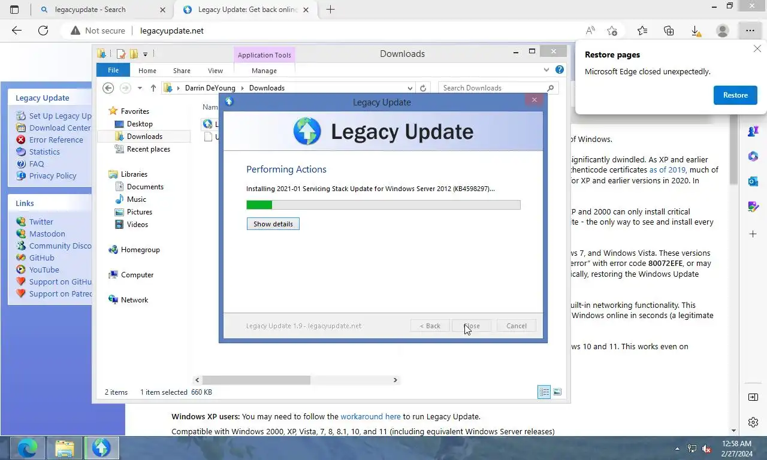The width and height of the screenshot is (767, 460).
Task: Open Edge sidebar settings gear
Action: (753, 422)
